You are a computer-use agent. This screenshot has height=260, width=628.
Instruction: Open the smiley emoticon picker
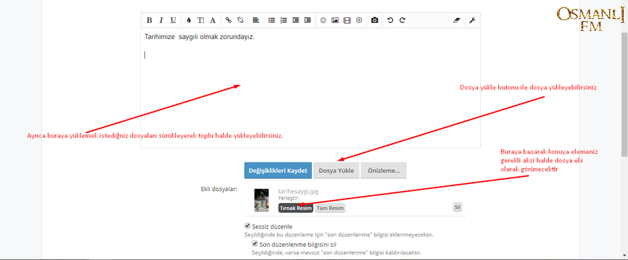323,20
